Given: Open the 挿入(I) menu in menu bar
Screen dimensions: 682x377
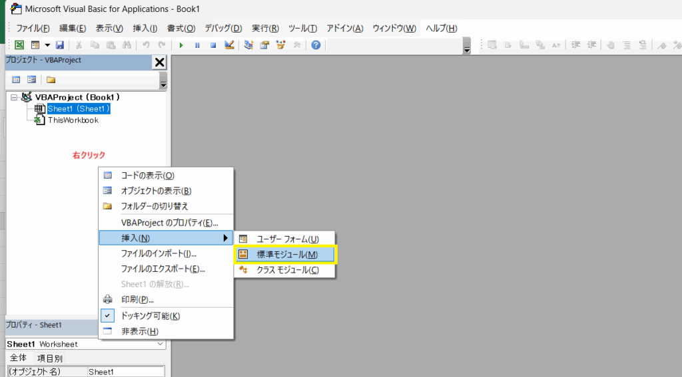Looking at the screenshot, I should (145, 29).
